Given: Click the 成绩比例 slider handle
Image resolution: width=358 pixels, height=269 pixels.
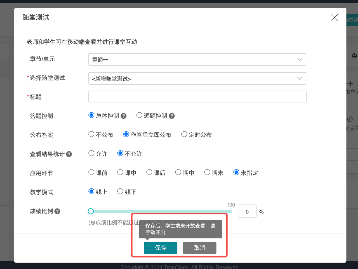Looking at the screenshot, I should [x=91, y=211].
